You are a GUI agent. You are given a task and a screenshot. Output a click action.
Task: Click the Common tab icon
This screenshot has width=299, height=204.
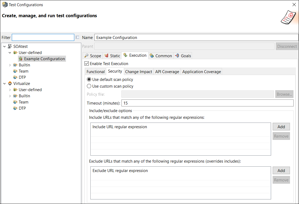coord(152,56)
